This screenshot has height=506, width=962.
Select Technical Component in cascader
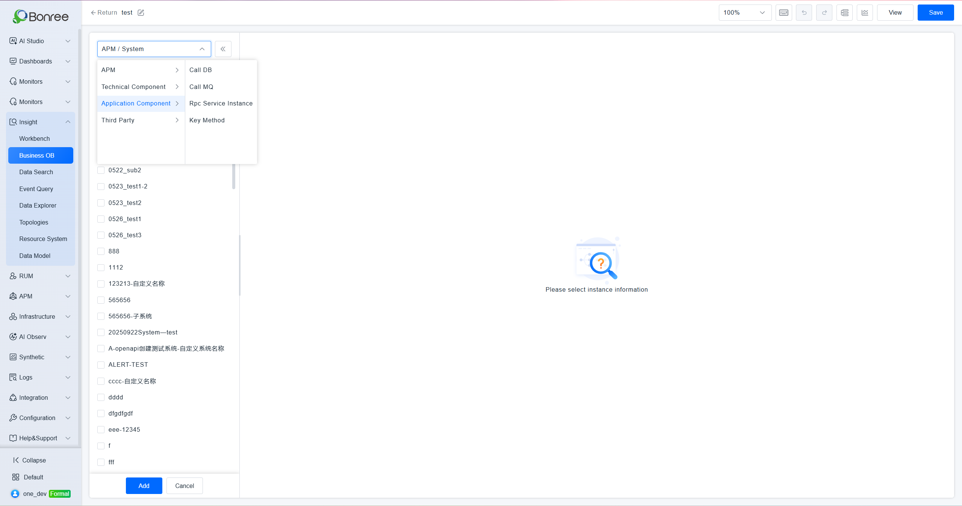141,87
